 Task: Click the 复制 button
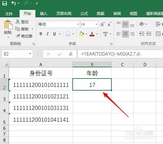point(22,29)
